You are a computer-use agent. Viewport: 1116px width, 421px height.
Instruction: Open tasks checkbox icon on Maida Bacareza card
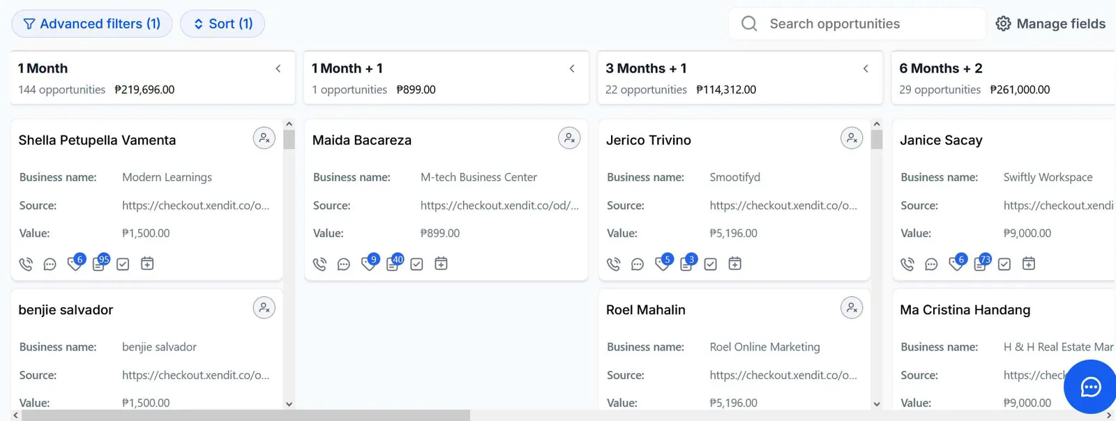point(416,264)
